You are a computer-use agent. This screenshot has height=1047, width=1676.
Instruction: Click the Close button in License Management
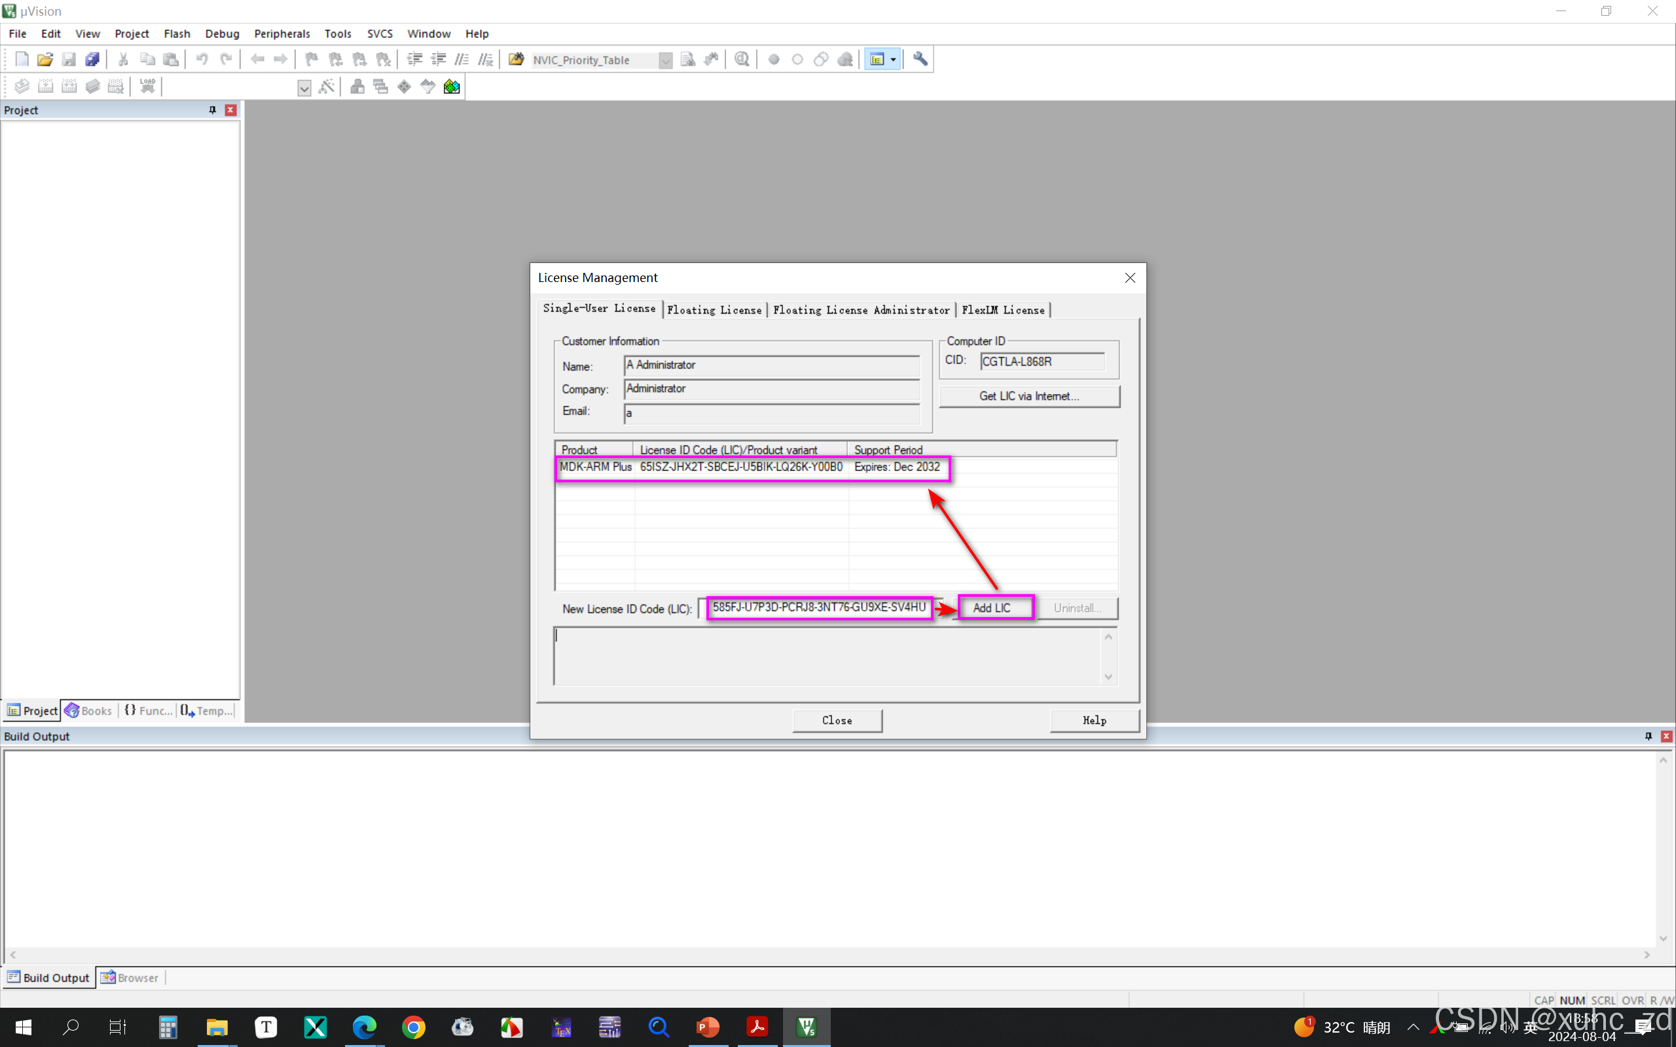tap(837, 720)
